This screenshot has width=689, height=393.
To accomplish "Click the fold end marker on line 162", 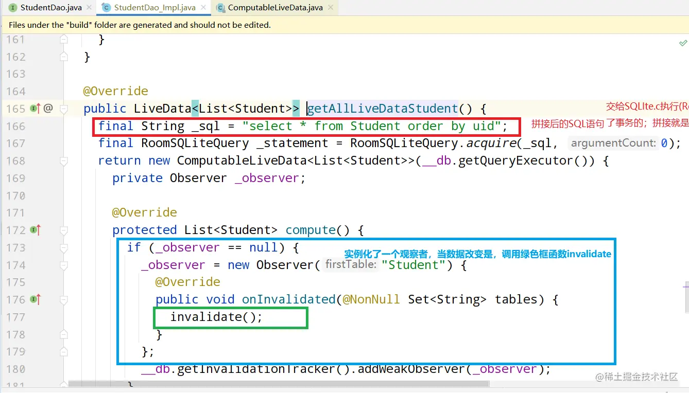I will 63,57.
